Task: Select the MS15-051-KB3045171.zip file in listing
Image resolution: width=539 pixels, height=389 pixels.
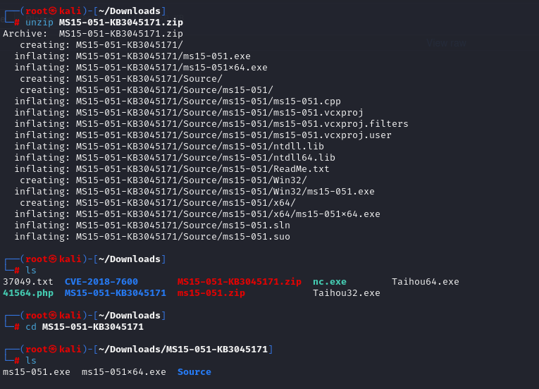Action: 240,282
